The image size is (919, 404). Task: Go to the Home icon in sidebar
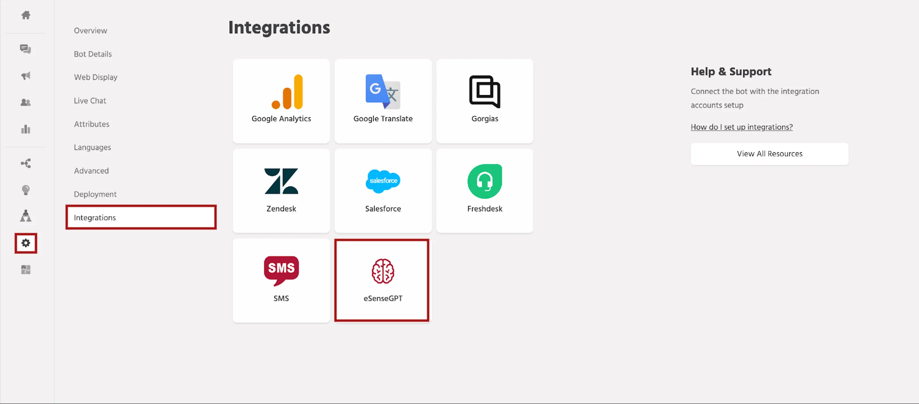[26, 15]
